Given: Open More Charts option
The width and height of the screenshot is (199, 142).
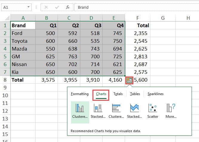Looking at the screenshot, I should [x=171, y=109].
